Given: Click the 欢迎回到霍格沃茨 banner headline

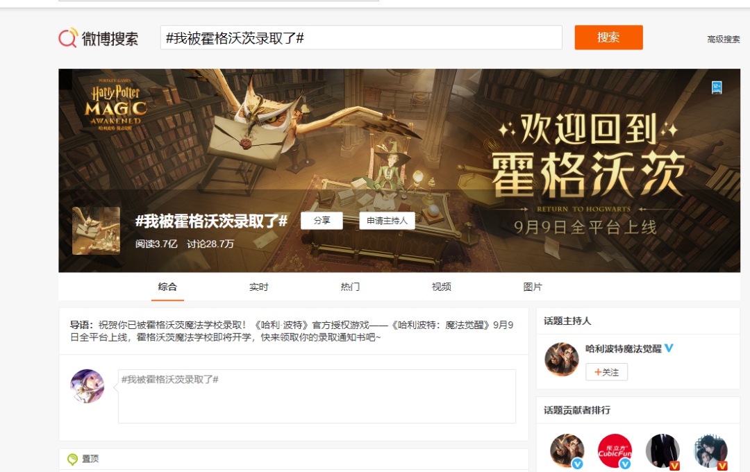Looking at the screenshot, I should coord(589,154).
